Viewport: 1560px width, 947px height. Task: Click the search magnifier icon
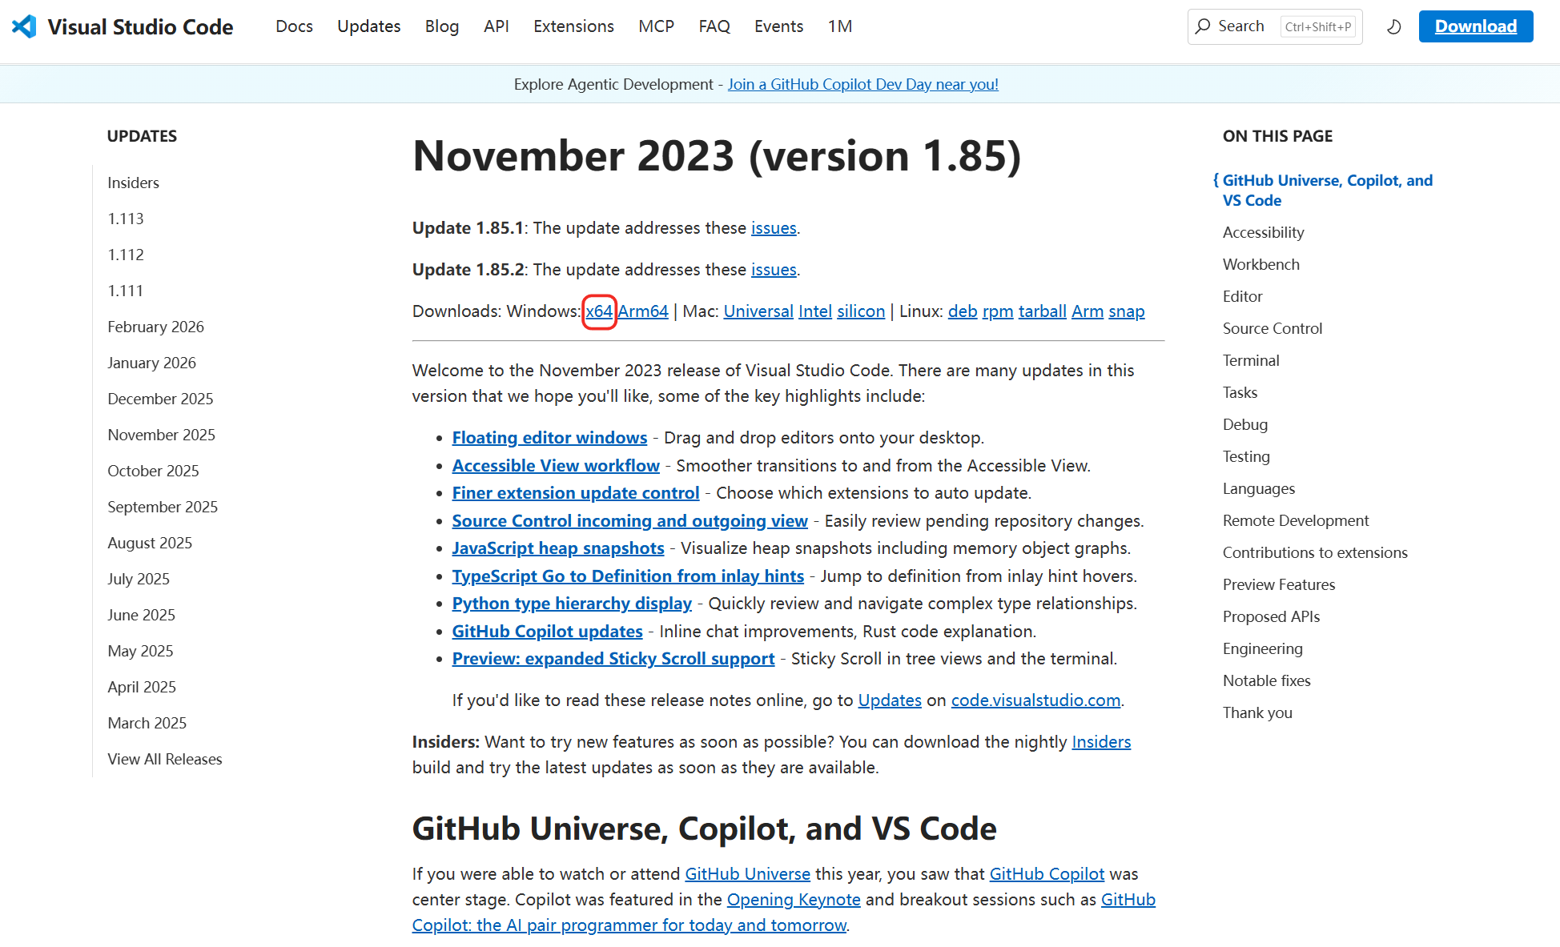1202,26
